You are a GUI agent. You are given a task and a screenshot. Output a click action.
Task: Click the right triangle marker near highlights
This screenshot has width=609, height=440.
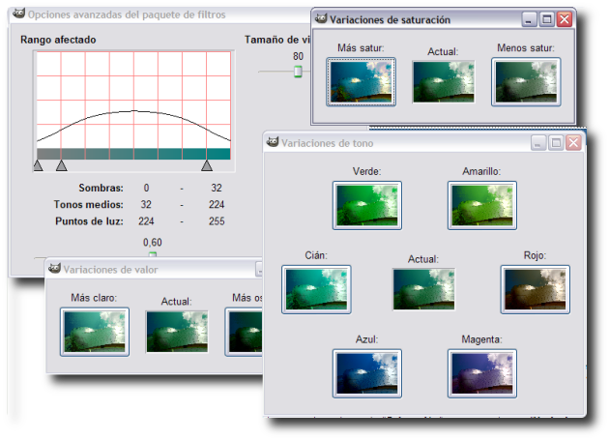[x=206, y=165]
